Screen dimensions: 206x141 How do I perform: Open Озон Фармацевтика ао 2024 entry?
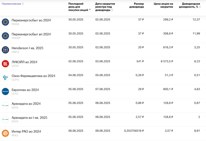click(33, 76)
